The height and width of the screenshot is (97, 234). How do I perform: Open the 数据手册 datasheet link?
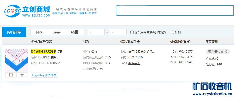[x=134, y=63]
